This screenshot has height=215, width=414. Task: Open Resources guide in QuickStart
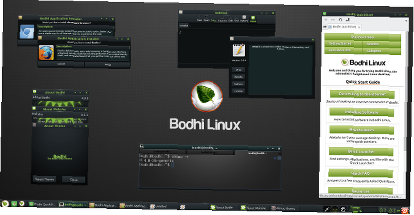point(360,191)
